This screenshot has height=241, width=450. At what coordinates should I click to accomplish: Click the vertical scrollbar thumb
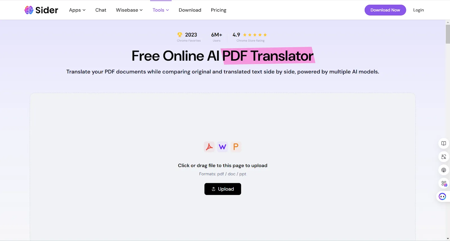tap(448, 34)
